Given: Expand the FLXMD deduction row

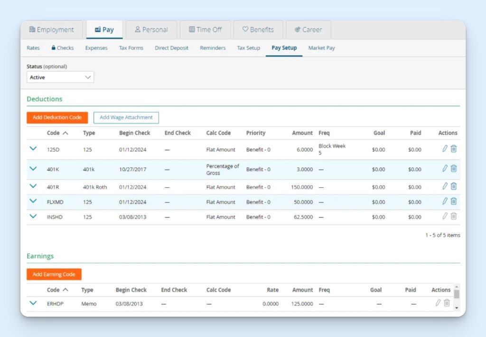Looking at the screenshot, I should click(x=33, y=201).
